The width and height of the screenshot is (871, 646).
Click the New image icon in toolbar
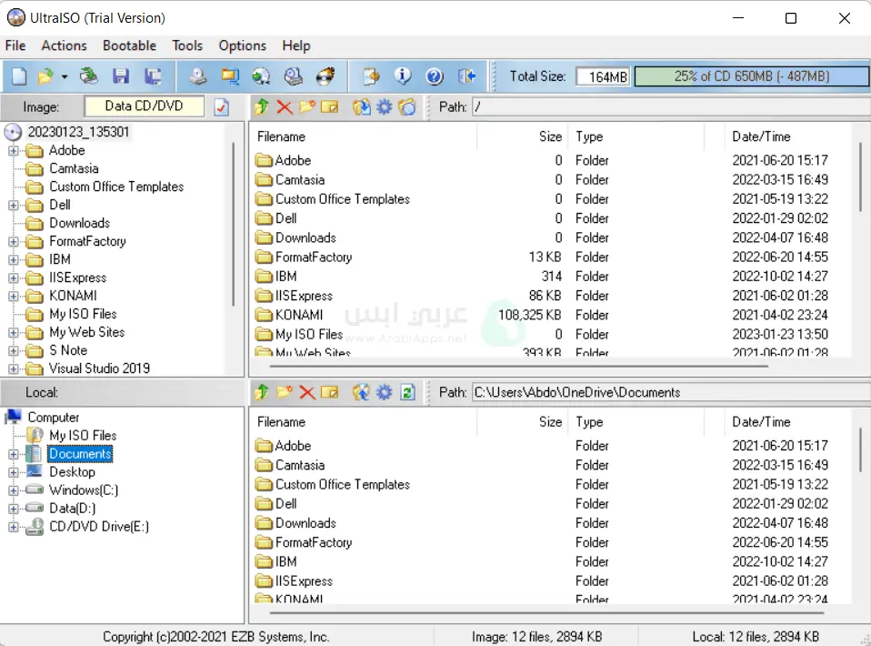point(19,76)
